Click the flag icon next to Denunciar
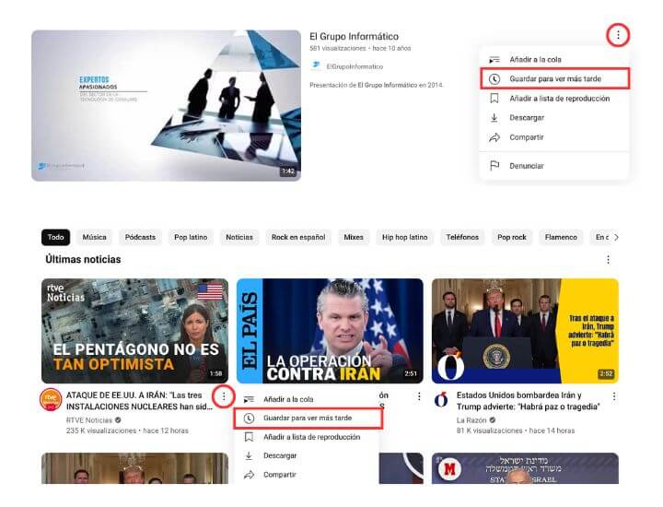 pyautogui.click(x=494, y=166)
